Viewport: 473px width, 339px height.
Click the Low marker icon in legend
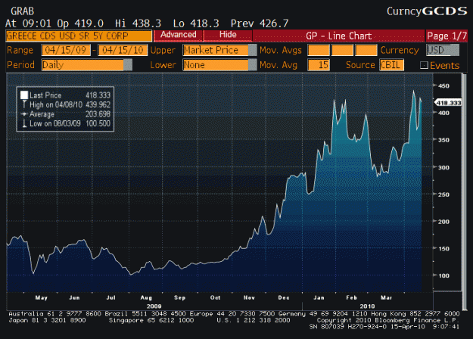(24, 123)
